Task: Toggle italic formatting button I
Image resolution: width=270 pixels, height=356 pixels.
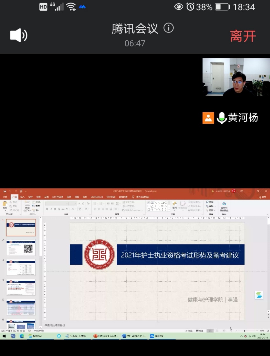Action: pyautogui.click(x=51, y=209)
